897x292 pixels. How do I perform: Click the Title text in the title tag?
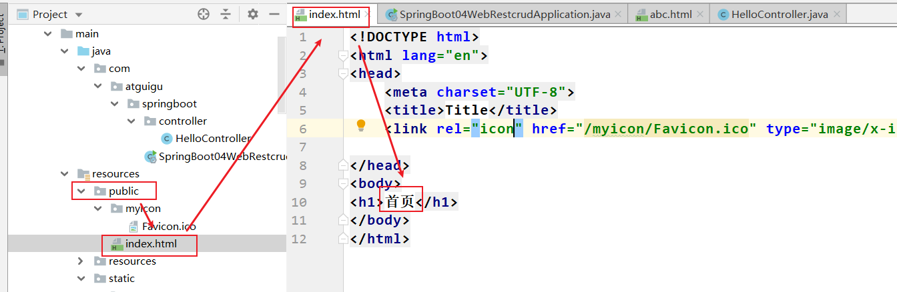click(x=467, y=110)
